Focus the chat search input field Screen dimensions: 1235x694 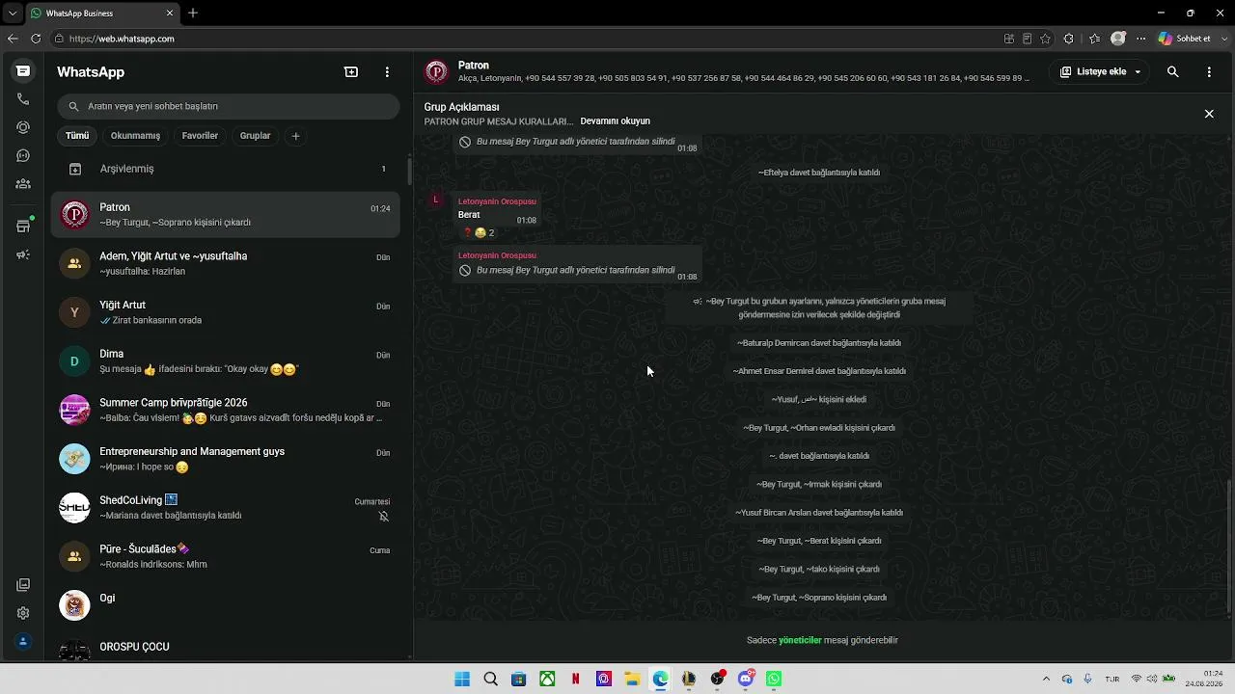pyautogui.click(x=228, y=106)
